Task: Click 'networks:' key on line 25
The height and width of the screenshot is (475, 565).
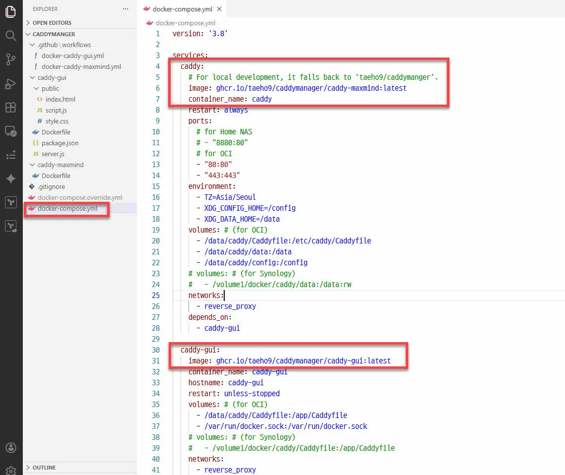Action: 206,296
